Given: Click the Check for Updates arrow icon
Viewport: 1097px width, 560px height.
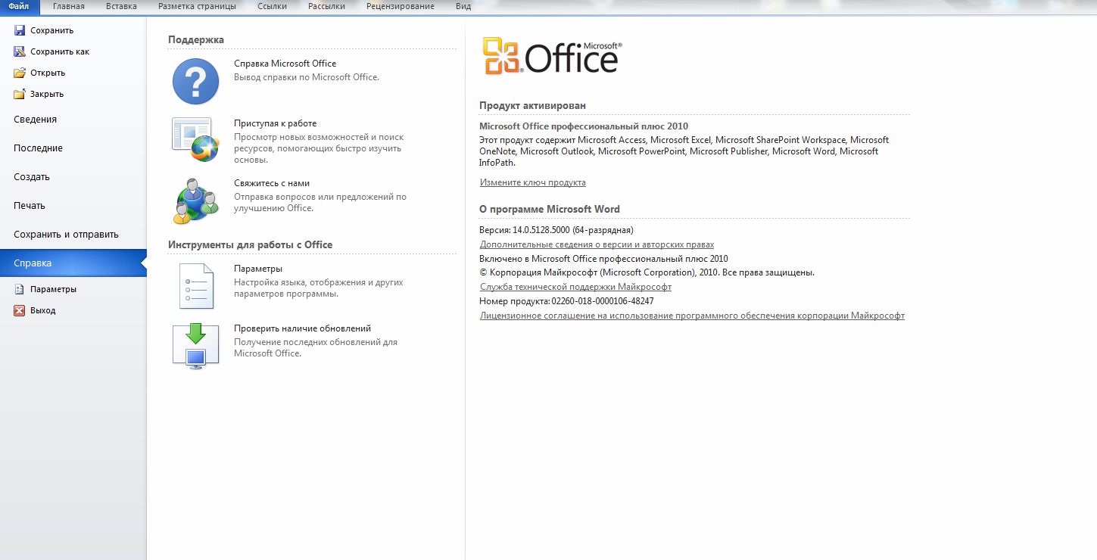Looking at the screenshot, I should 196,346.
